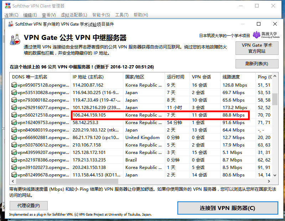Sort list by 运行时间 column header
The height and width of the screenshot is (221, 285).
(x=176, y=77)
